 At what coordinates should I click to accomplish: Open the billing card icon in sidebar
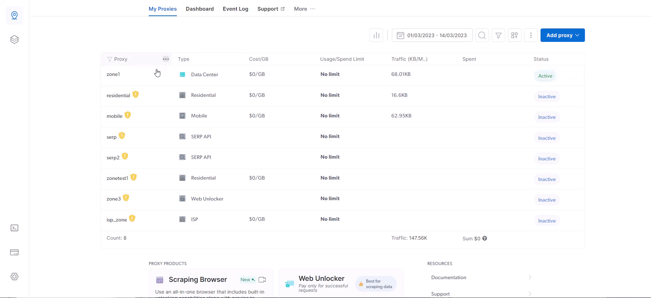[14, 252]
